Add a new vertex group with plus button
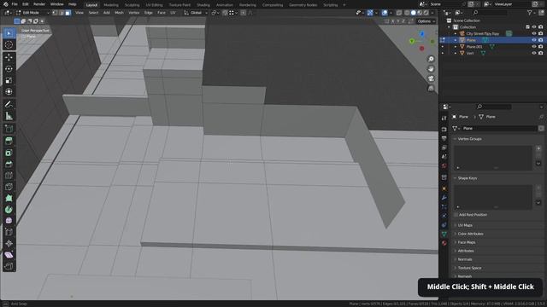547x307 pixels. point(538,148)
